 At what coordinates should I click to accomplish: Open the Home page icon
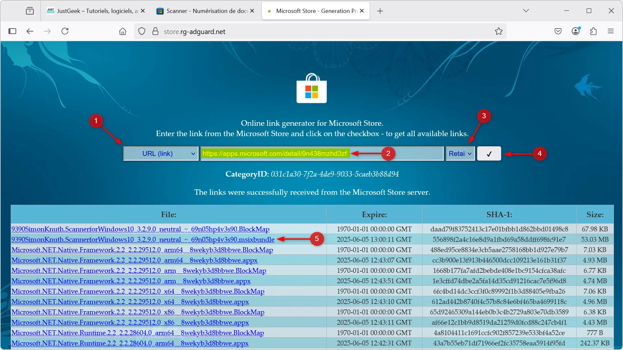[123, 31]
